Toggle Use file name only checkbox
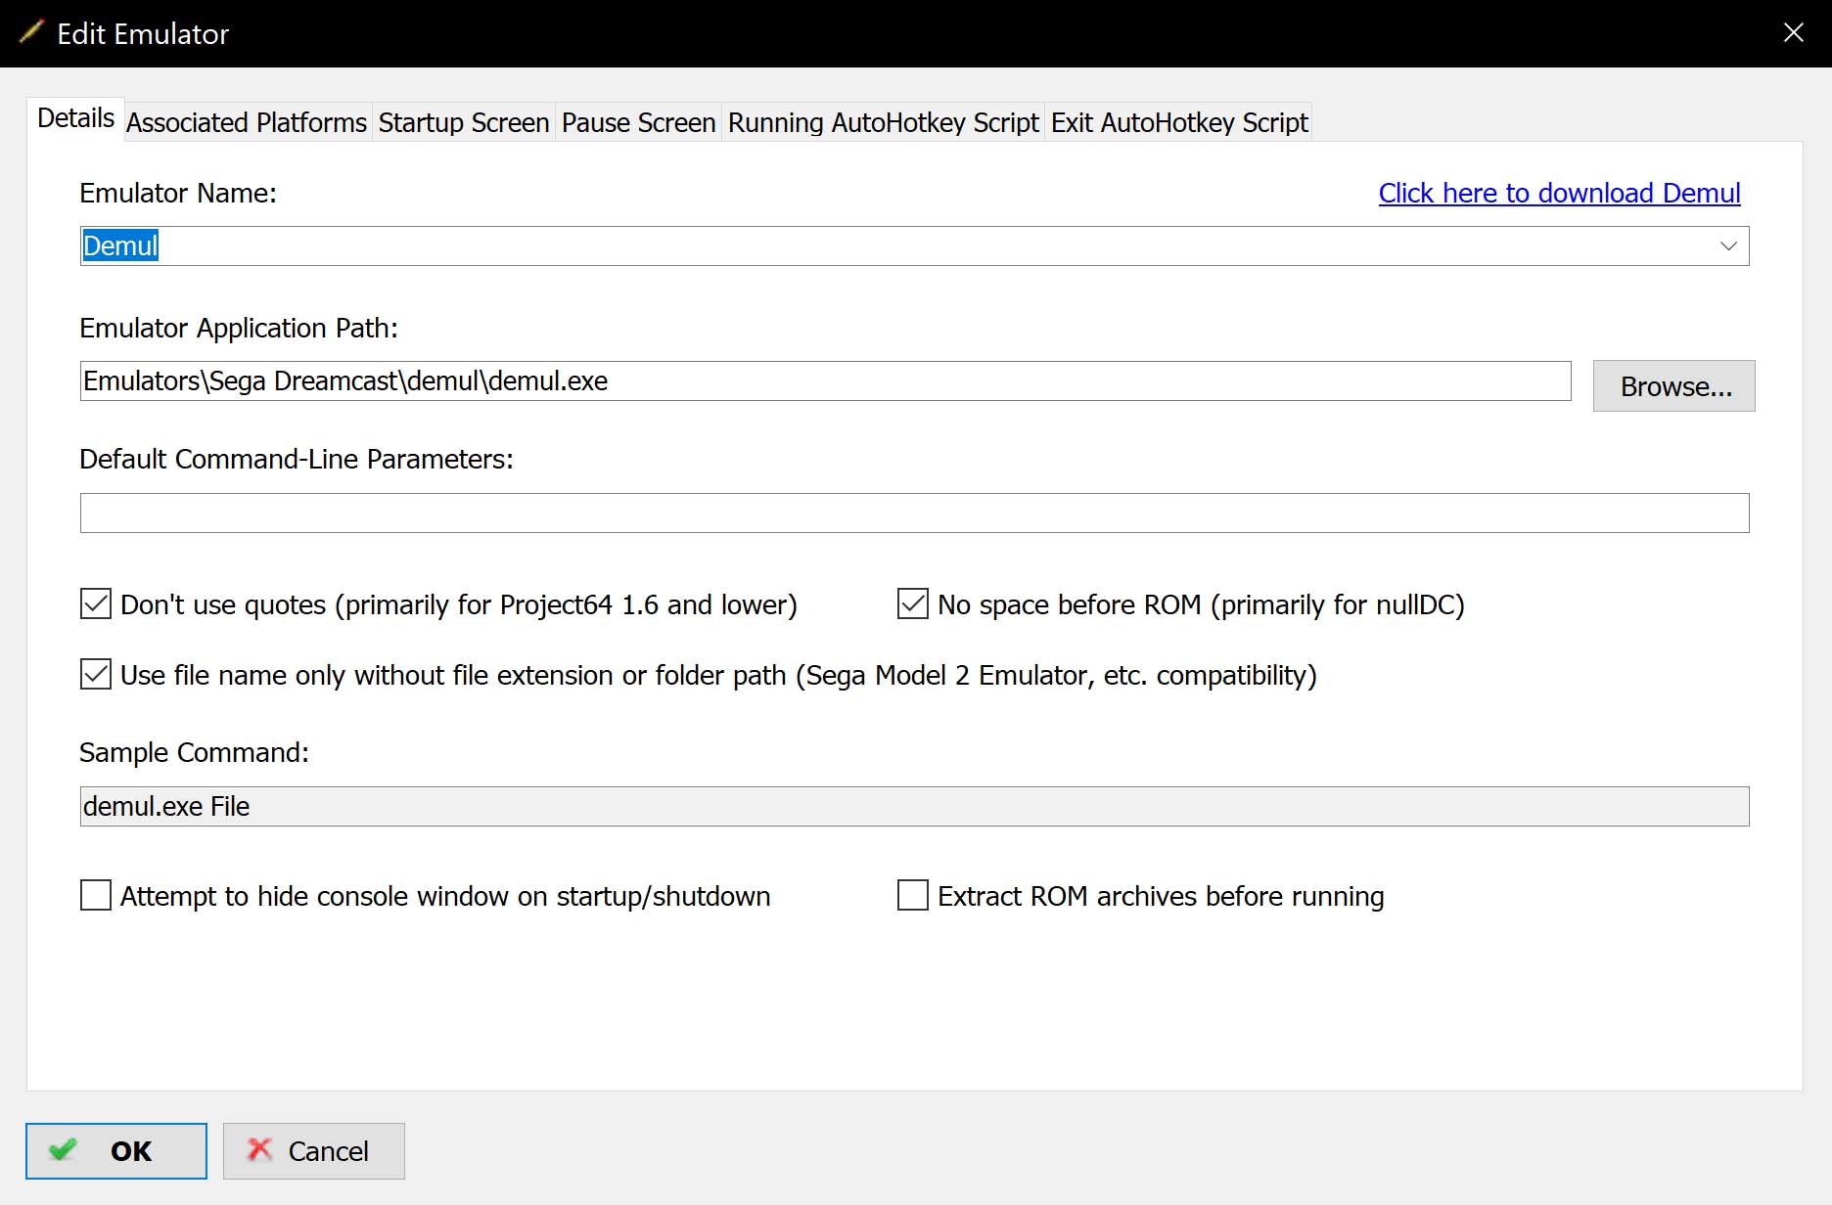The width and height of the screenshot is (1832, 1205). click(x=96, y=675)
